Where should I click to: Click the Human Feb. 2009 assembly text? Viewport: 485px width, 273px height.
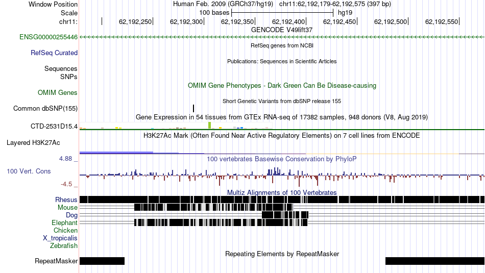coord(223,4)
